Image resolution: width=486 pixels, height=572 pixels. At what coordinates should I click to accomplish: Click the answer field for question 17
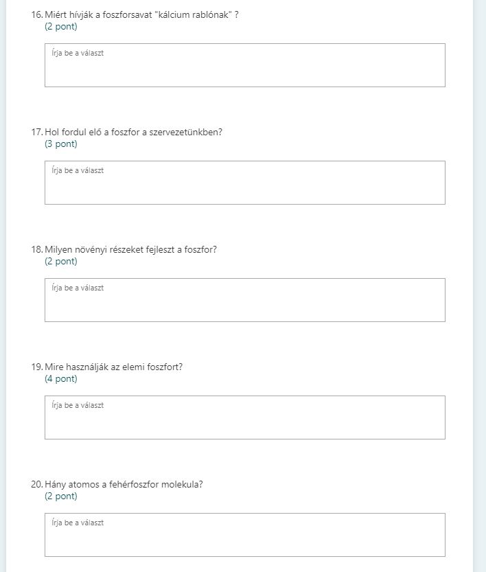click(244, 183)
